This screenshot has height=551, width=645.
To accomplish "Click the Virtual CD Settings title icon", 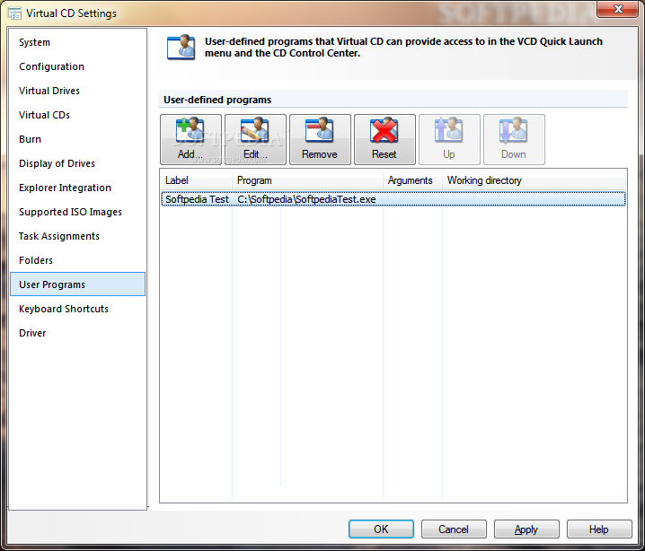I will (14, 13).
